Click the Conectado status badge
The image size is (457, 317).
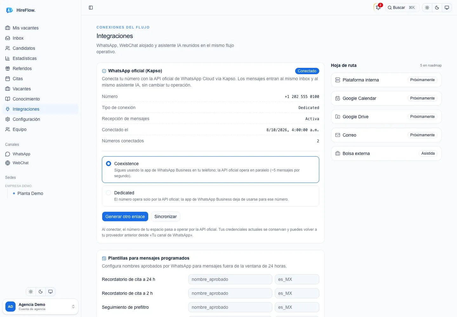pos(307,71)
